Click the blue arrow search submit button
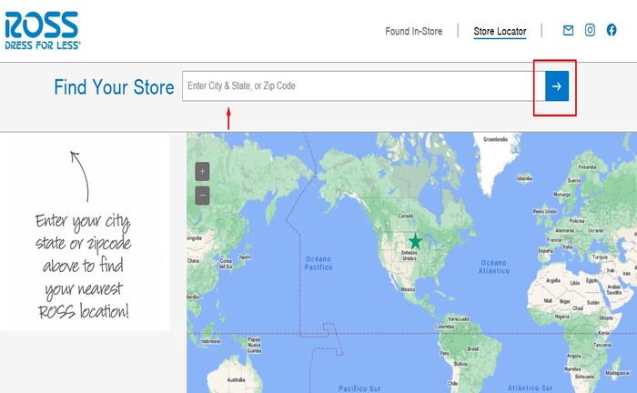The image size is (637, 393). click(x=557, y=86)
